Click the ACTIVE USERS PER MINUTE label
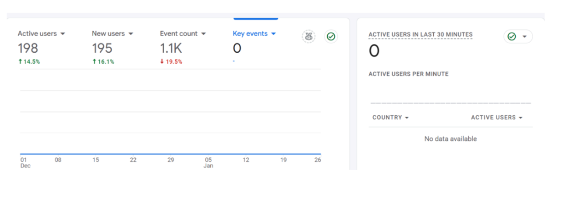Screen dimensions: 568x204 pyautogui.click(x=409, y=74)
